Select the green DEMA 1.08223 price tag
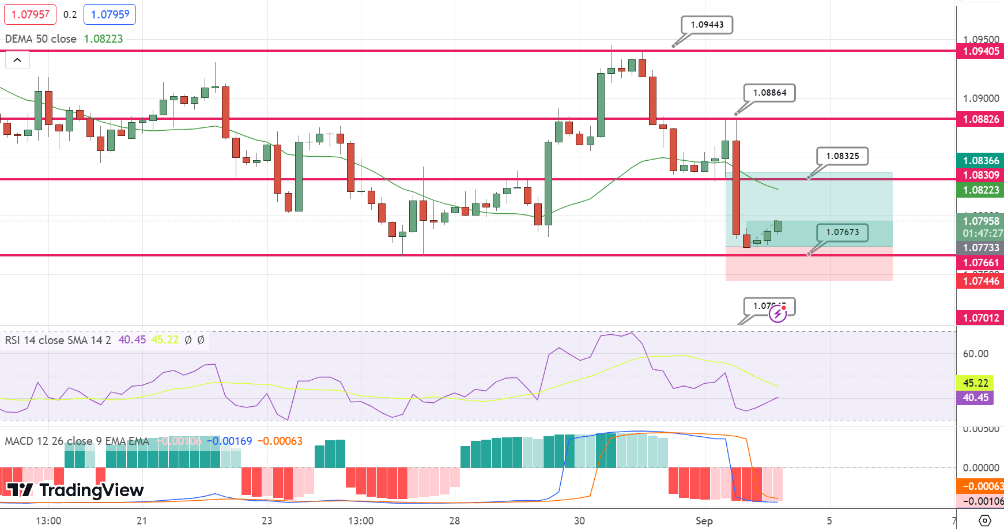 coord(980,190)
